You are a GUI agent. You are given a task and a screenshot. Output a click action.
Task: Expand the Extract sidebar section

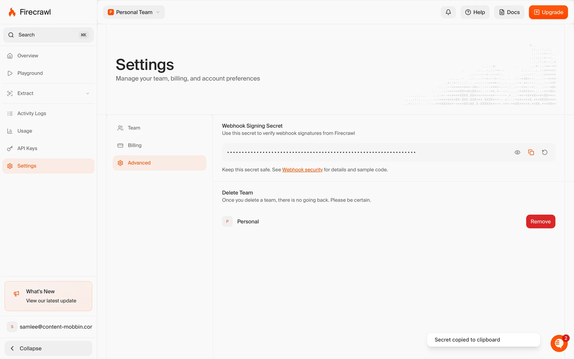(x=48, y=93)
